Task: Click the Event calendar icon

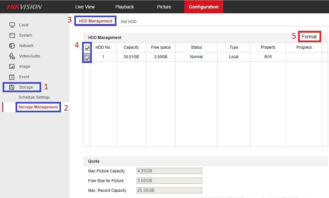Action: click(x=12, y=77)
